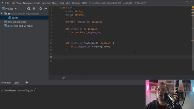Click line number 16 in gutter
The width and height of the screenshot is (194, 109).
pos(51,61)
